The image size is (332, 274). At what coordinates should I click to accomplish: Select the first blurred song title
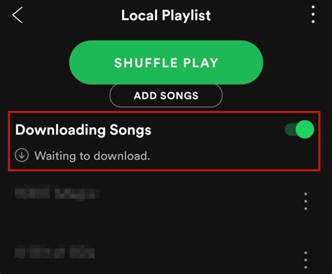(x=57, y=194)
